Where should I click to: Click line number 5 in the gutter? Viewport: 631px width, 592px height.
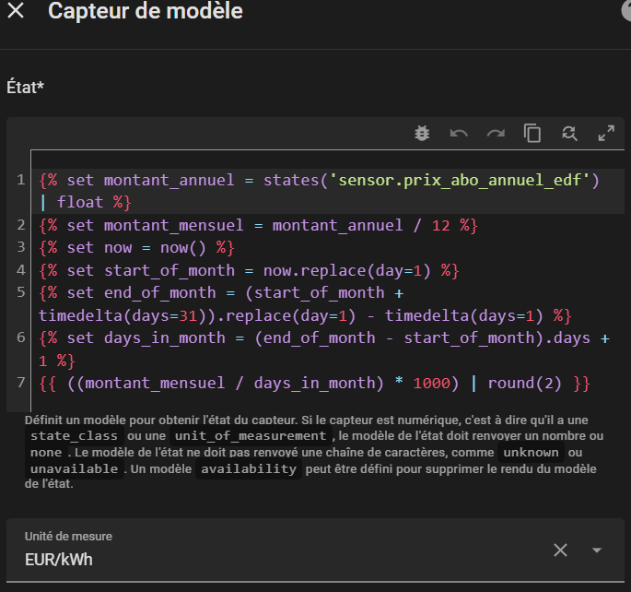(x=20, y=292)
